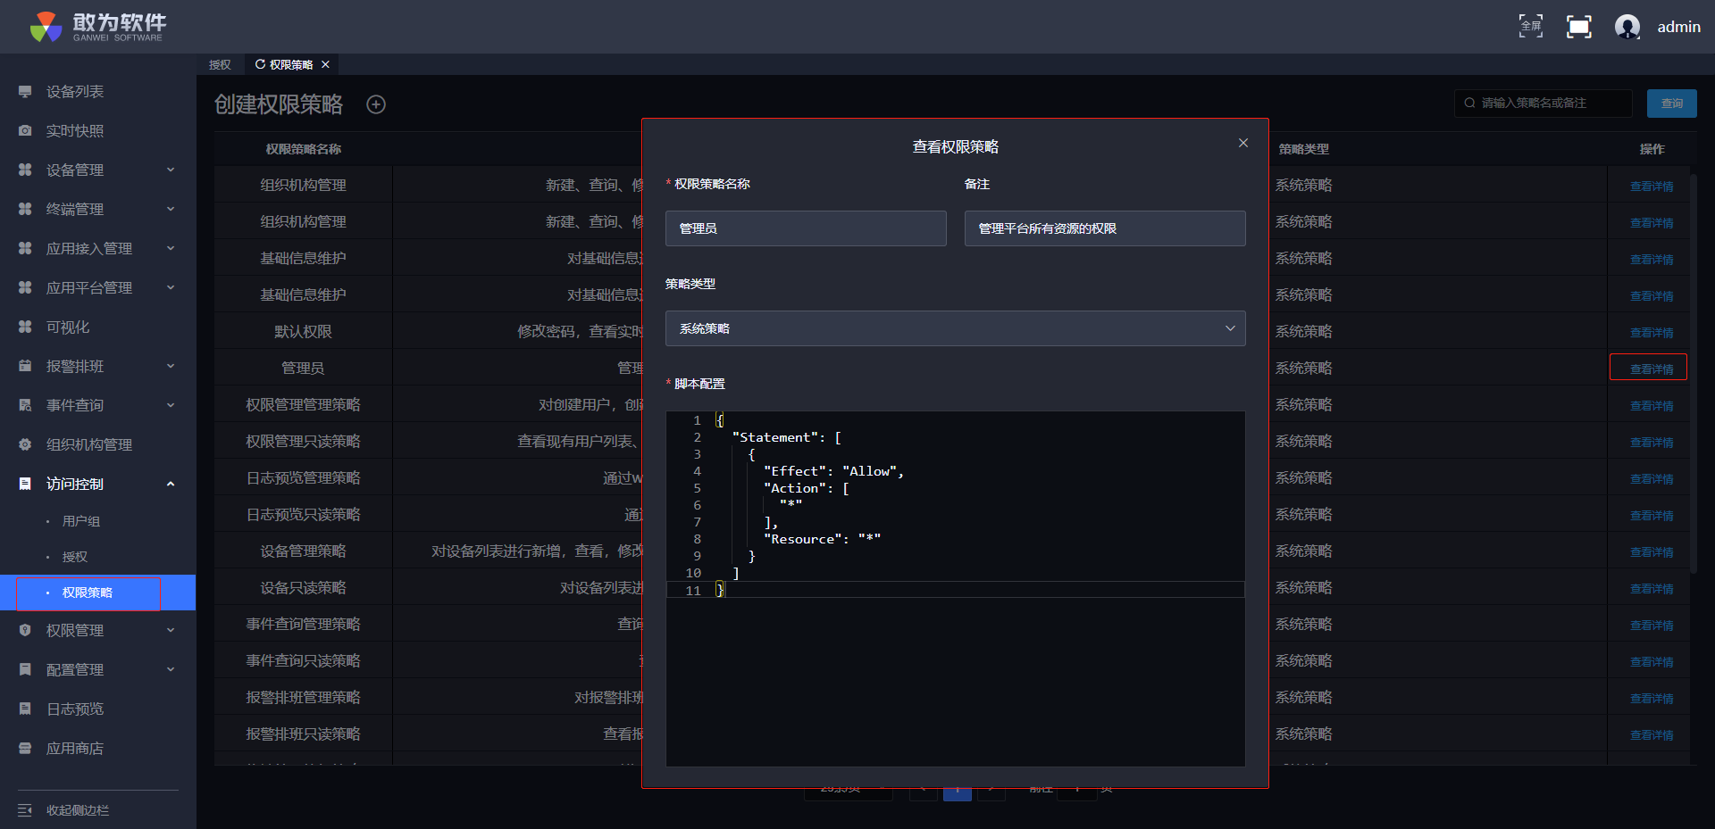Expand the 报警排班 menu
Viewport: 1715px width, 829px height.
(x=96, y=367)
